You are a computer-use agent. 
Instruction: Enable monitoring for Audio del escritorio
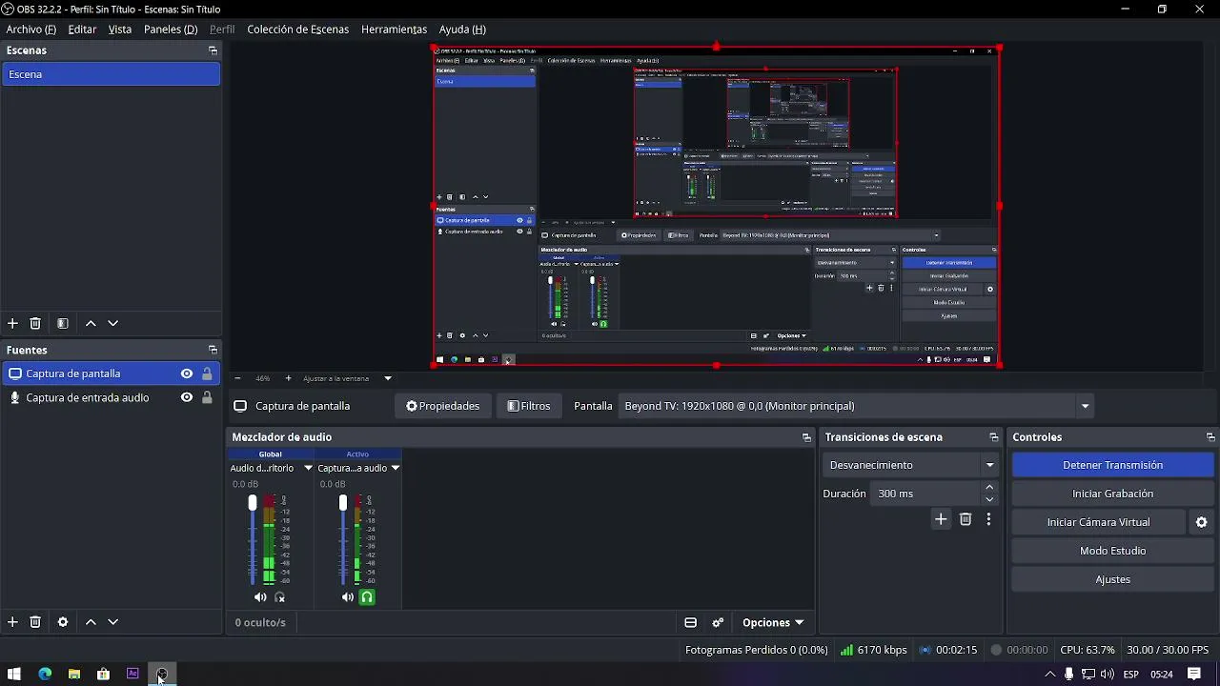(x=279, y=597)
